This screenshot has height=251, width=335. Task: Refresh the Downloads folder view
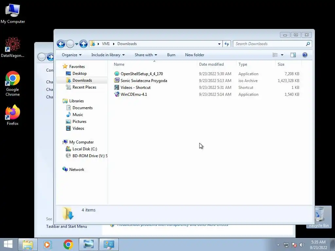[x=227, y=44]
